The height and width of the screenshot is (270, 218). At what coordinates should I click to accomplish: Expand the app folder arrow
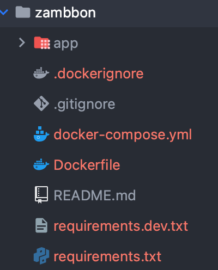pyautogui.click(x=22, y=43)
